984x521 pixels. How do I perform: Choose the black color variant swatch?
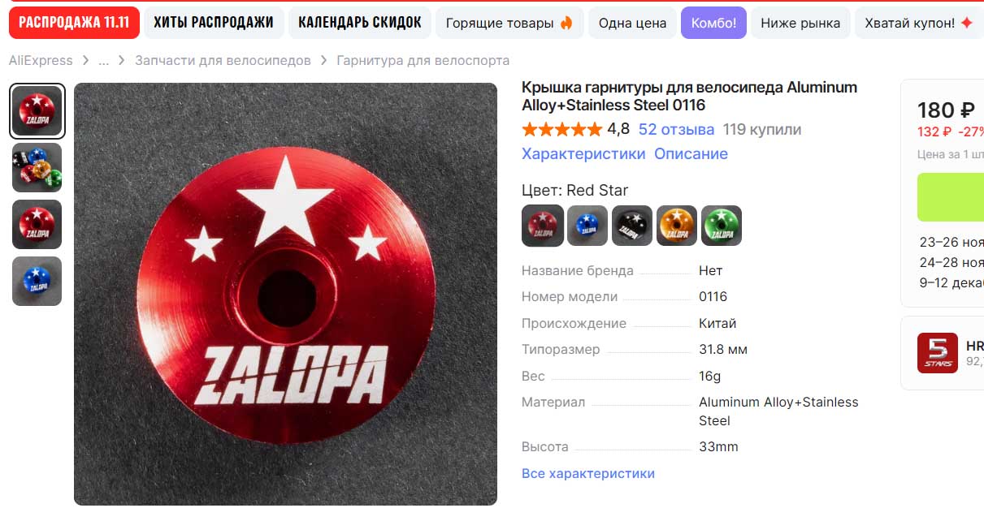pos(632,226)
